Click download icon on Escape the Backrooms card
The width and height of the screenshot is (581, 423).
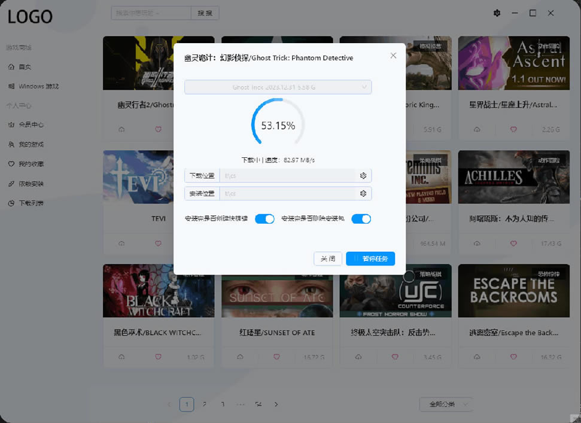coord(477,357)
